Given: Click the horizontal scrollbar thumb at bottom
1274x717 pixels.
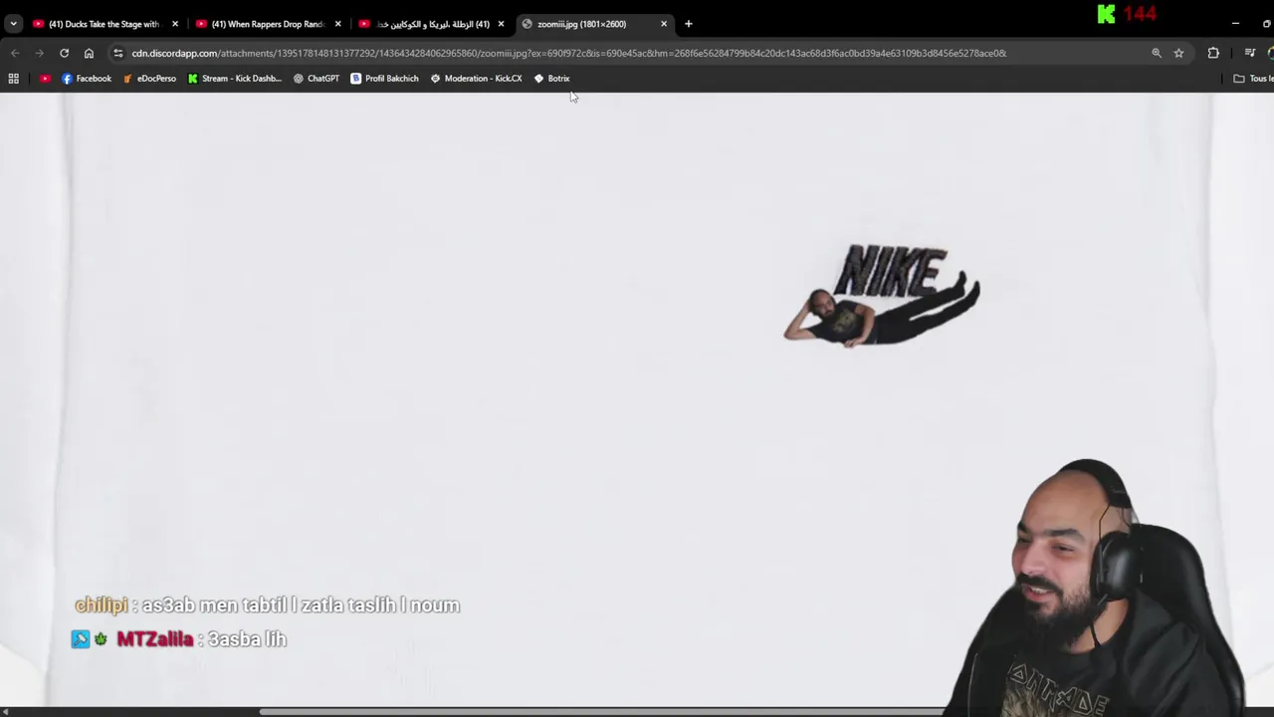Looking at the screenshot, I should click(602, 712).
